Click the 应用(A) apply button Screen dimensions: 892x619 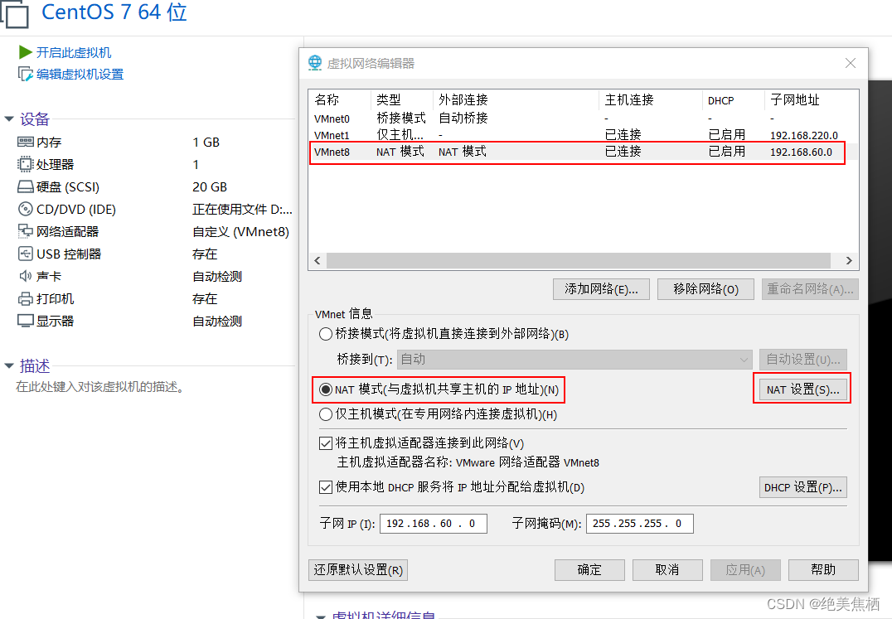point(745,569)
